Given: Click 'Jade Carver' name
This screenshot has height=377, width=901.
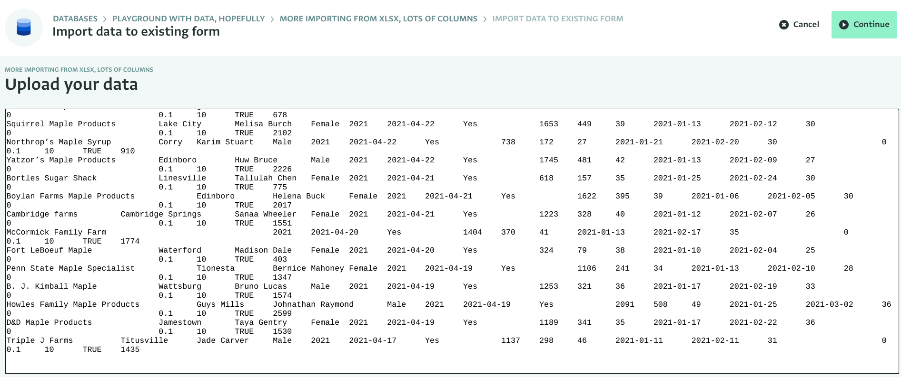Looking at the screenshot, I should (223, 340).
